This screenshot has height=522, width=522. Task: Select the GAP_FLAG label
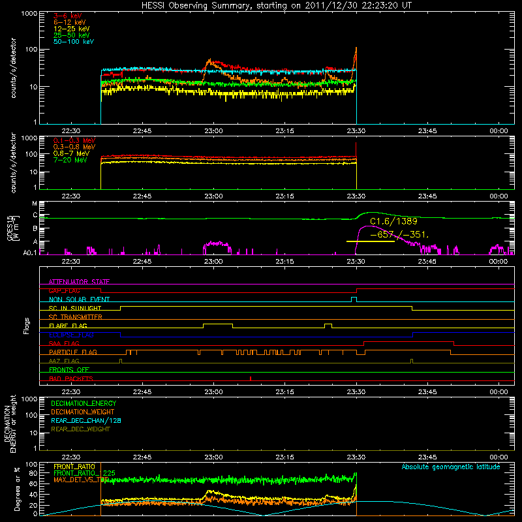64,290
